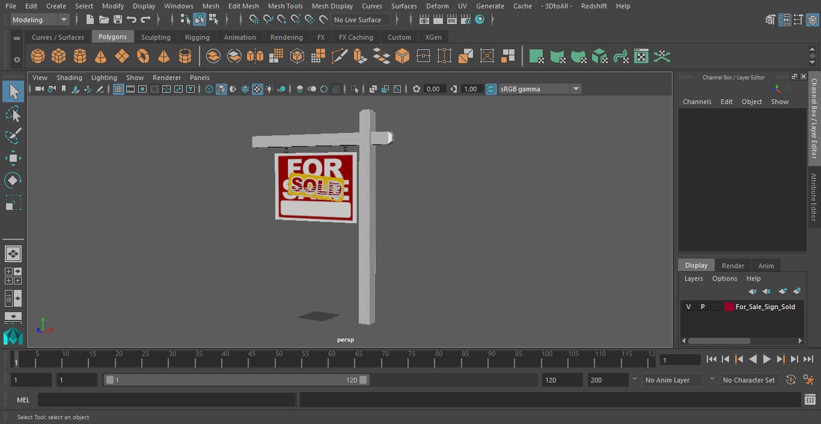Switch to the Render layer tab

(733, 265)
